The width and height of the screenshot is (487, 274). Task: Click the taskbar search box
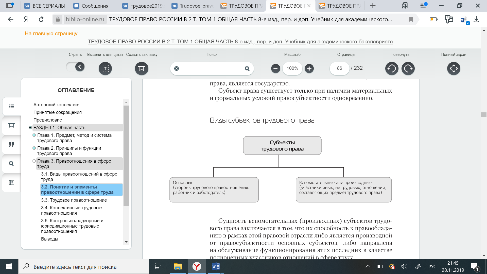point(84,267)
